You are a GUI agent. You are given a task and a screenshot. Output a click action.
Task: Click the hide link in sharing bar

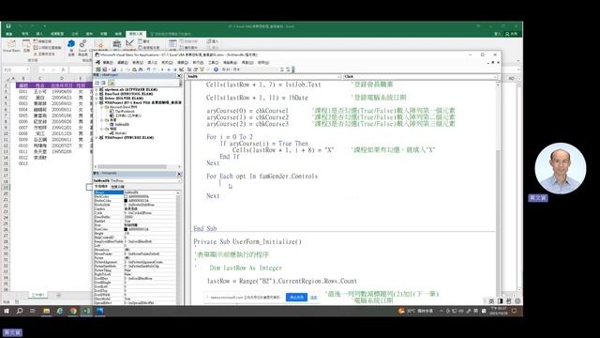(x=313, y=298)
